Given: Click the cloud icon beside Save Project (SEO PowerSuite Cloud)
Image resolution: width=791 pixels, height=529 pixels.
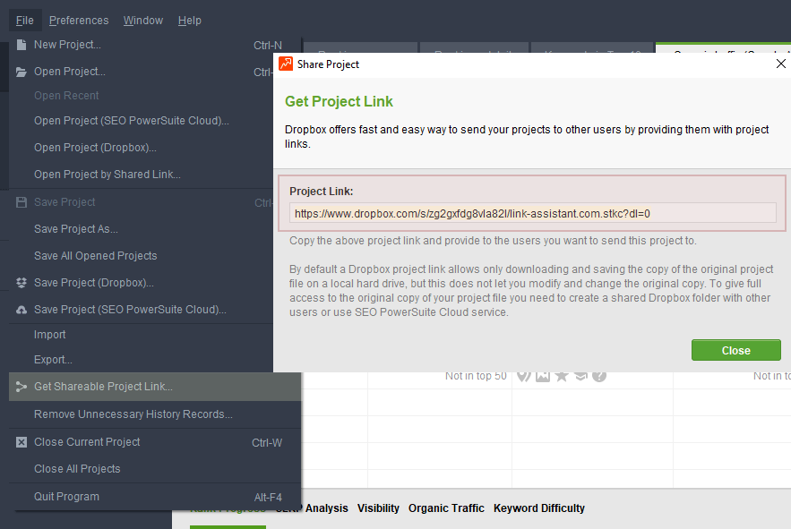Looking at the screenshot, I should [21, 310].
